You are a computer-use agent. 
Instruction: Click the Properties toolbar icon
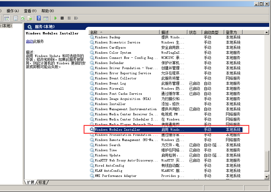pos(15,18)
